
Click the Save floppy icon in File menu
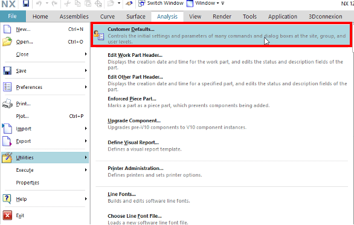click(7, 71)
